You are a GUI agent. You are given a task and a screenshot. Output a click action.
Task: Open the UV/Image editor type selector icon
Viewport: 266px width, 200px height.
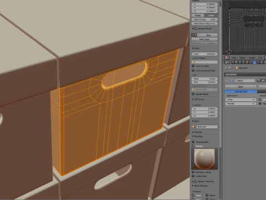tap(227, 58)
